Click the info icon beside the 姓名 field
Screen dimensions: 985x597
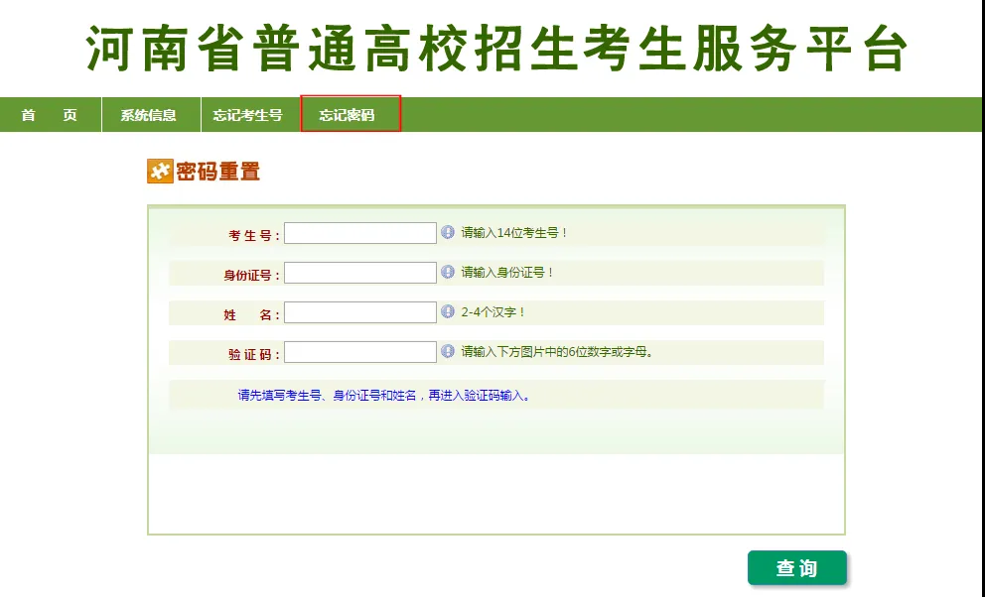point(448,312)
